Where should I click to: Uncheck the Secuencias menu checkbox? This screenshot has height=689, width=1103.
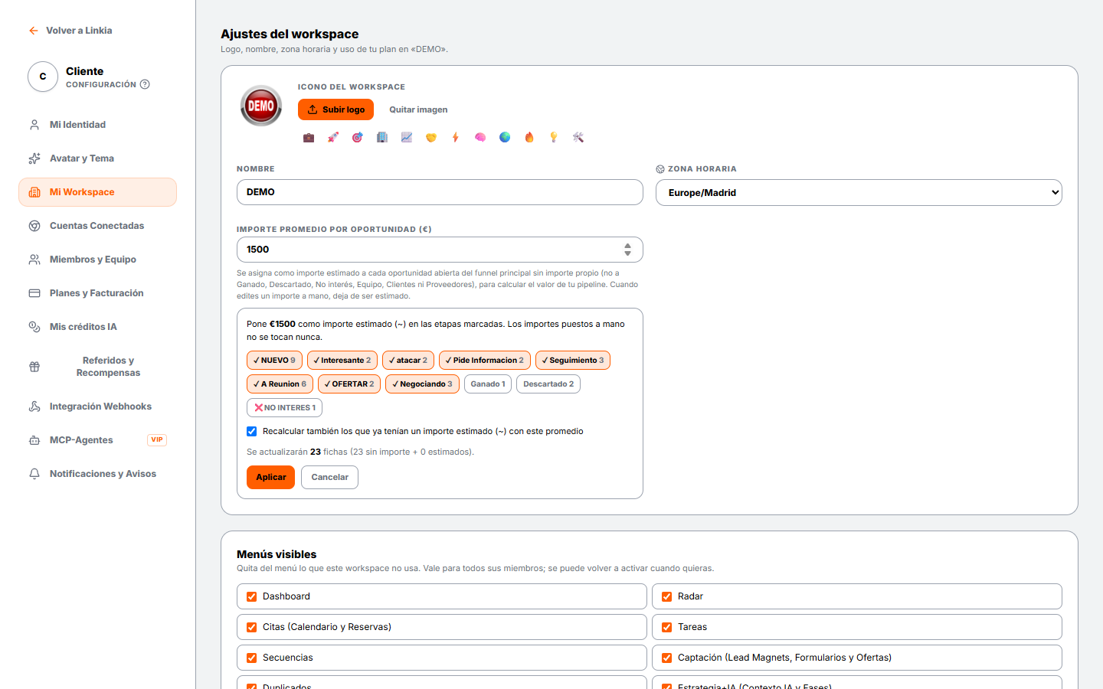(251, 658)
